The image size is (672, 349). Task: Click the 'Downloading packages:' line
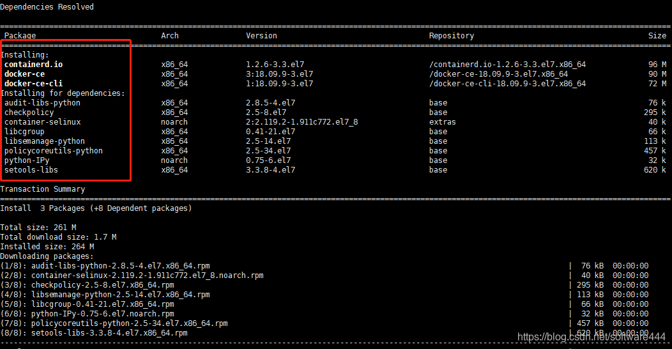pyautogui.click(x=47, y=256)
